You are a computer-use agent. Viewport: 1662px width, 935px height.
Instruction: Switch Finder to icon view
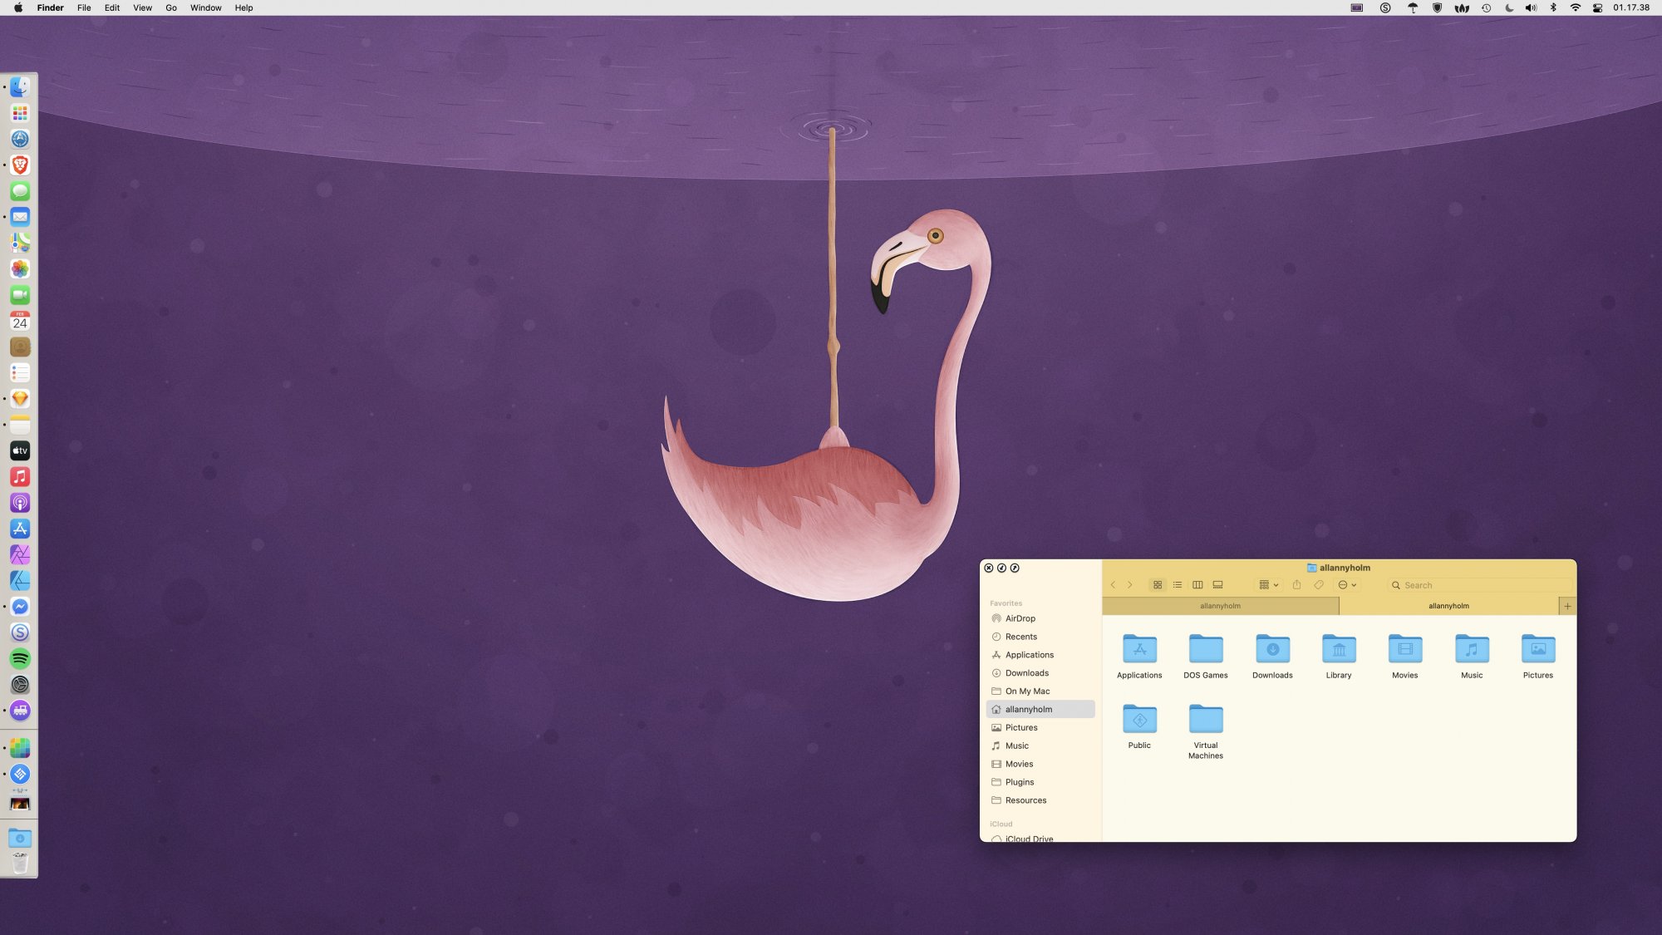pos(1158,585)
